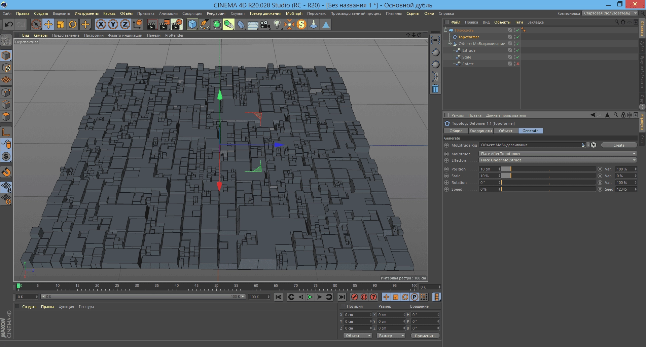Select Points mode
The width and height of the screenshot is (646, 347).
click(x=6, y=92)
